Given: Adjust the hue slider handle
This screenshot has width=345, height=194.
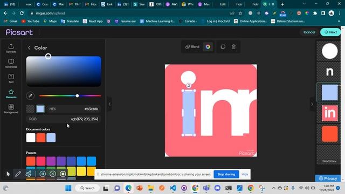Looking at the screenshot, I should [x=77, y=96].
